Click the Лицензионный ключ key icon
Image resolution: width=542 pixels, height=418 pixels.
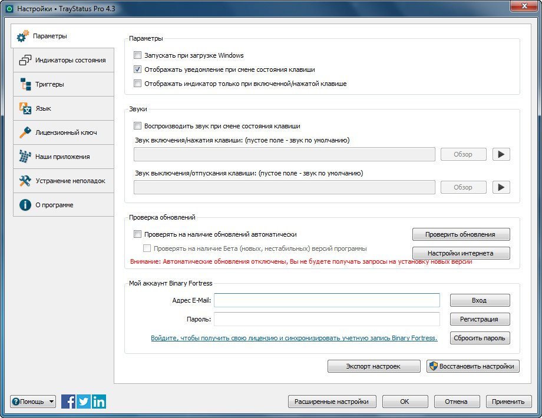click(x=25, y=132)
